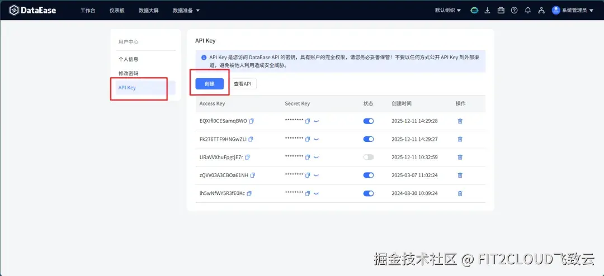Click the API Key panel title

(x=205, y=40)
